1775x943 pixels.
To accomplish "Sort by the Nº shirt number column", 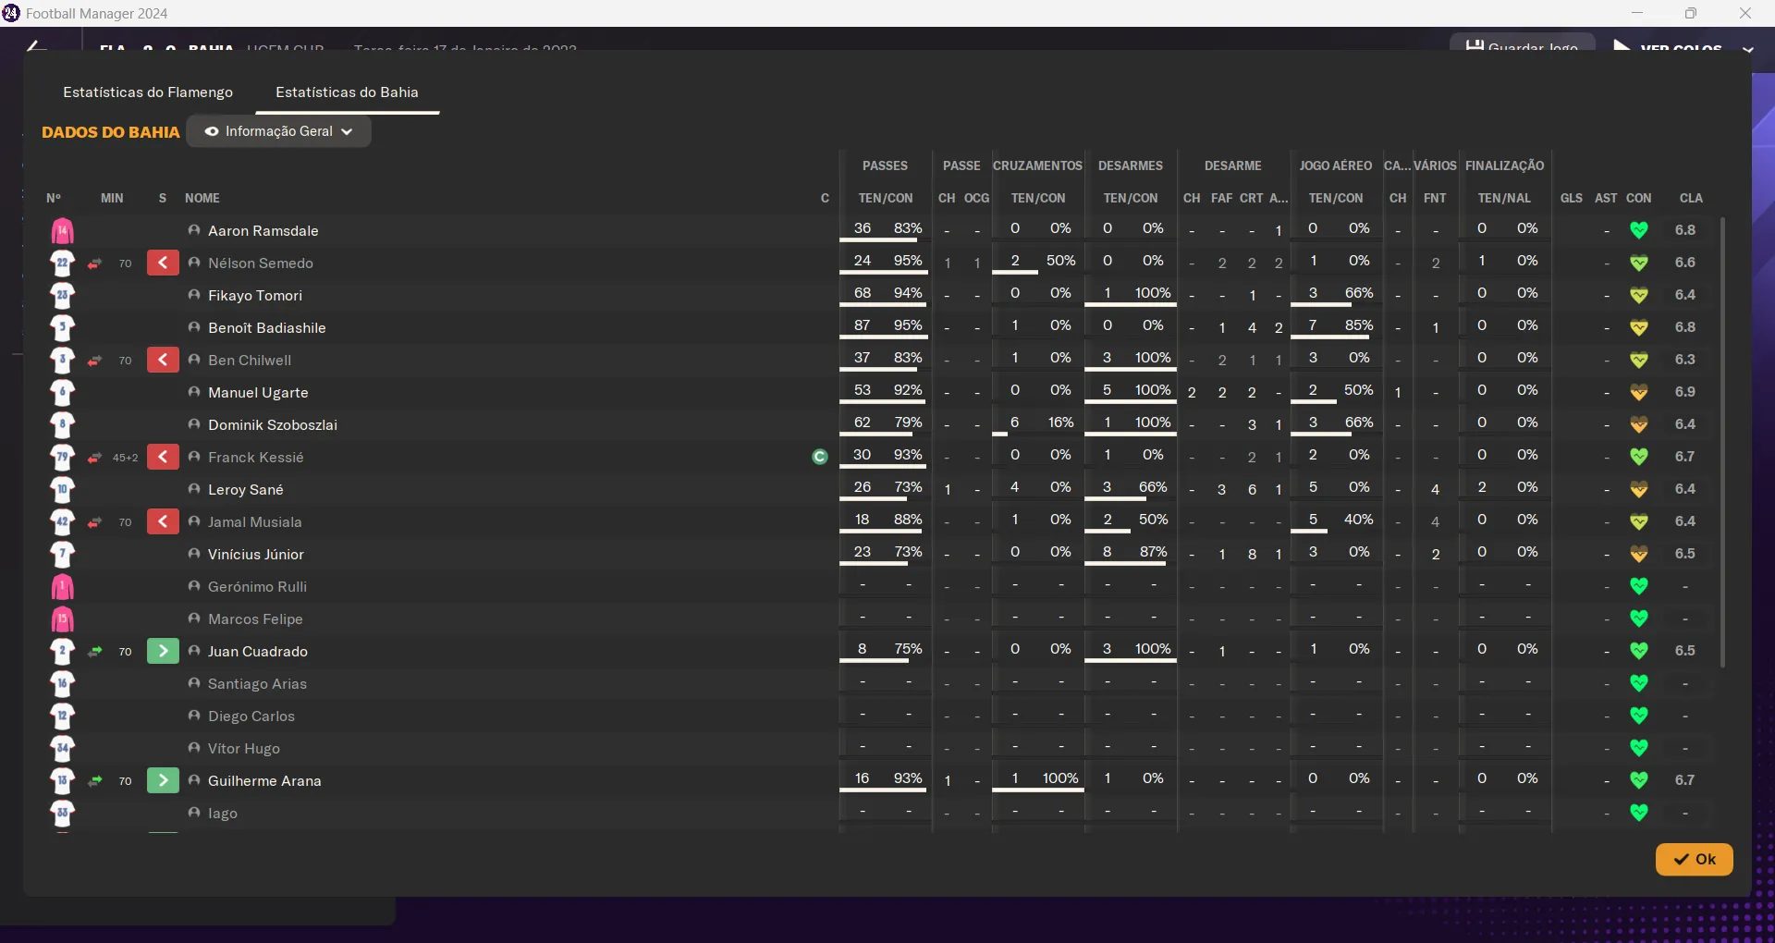I will coord(54,198).
